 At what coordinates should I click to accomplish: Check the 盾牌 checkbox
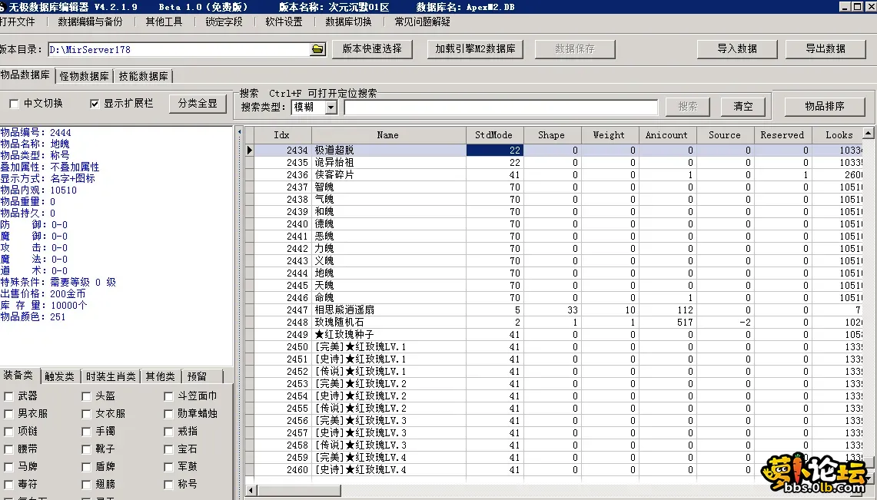86,467
